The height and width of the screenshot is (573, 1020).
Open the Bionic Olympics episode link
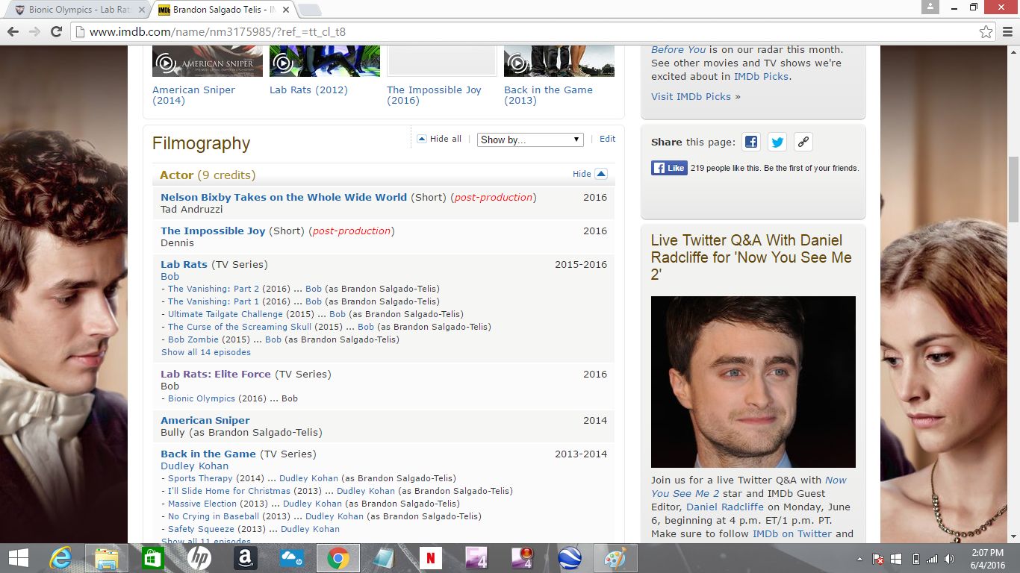tap(202, 398)
